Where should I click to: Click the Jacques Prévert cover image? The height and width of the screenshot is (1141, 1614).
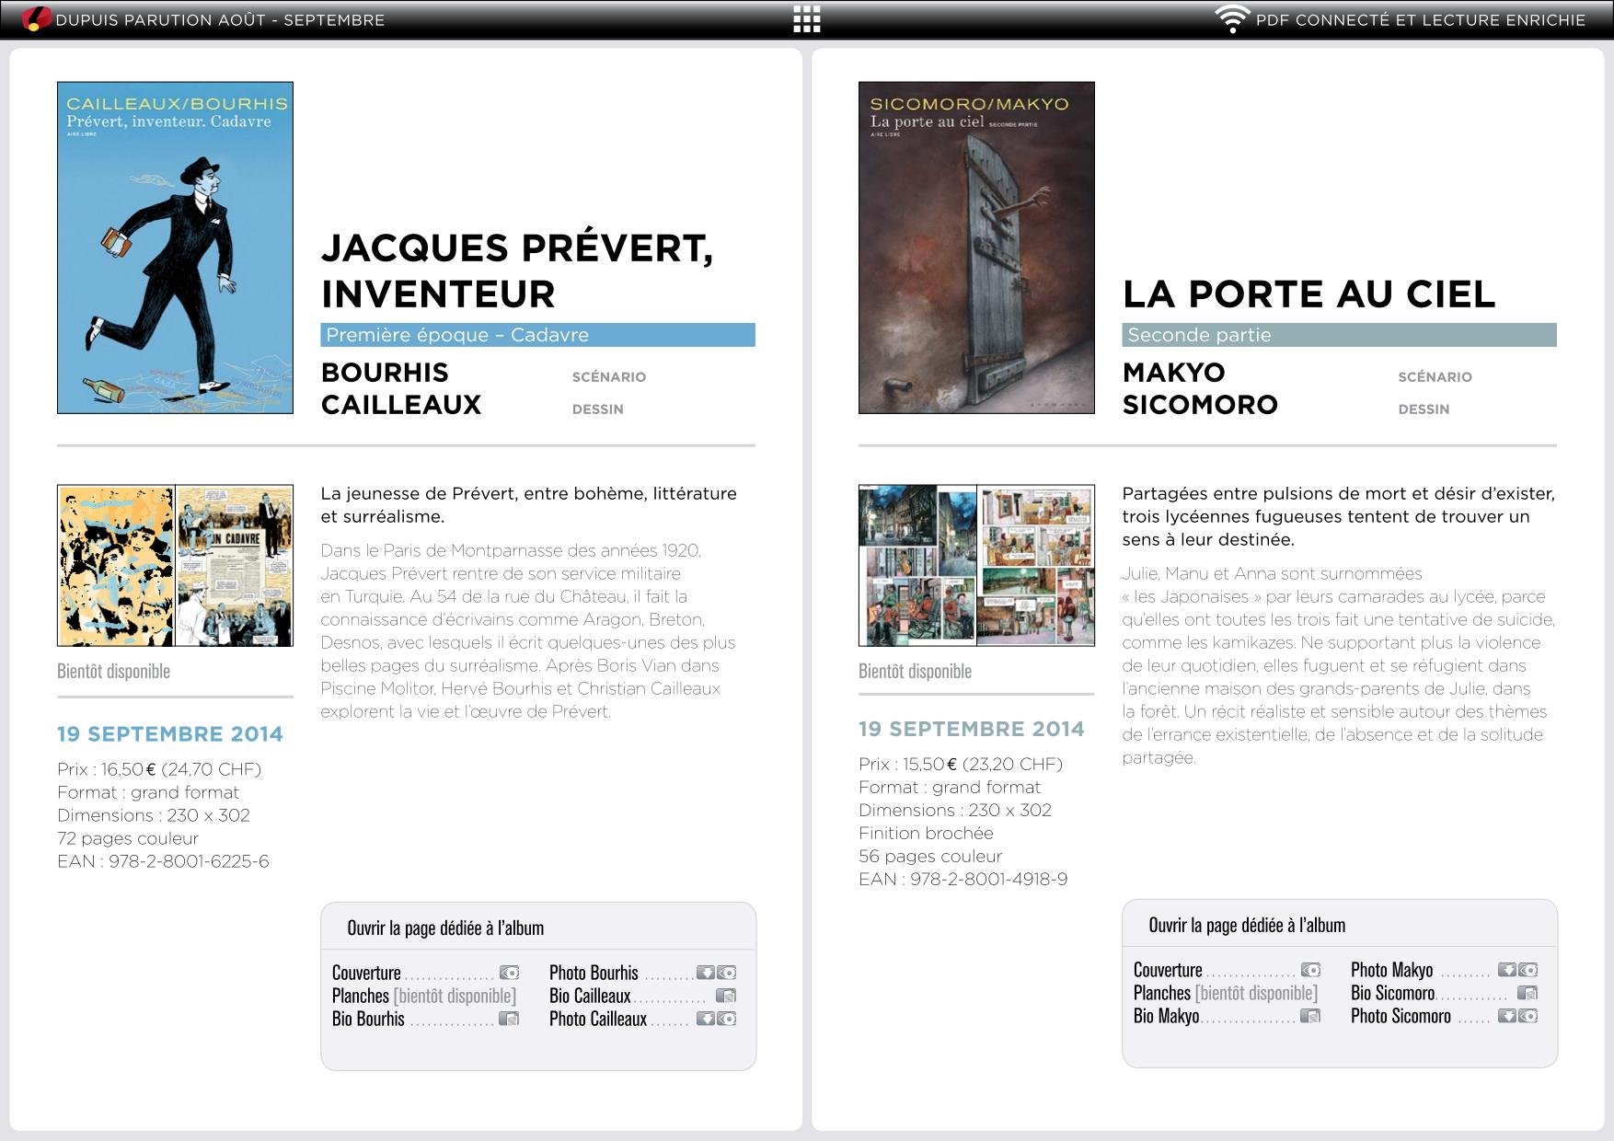pos(175,248)
